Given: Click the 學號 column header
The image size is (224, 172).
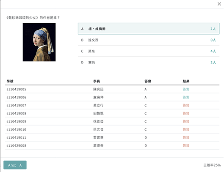Looking at the screenshot, I should tap(10, 81).
